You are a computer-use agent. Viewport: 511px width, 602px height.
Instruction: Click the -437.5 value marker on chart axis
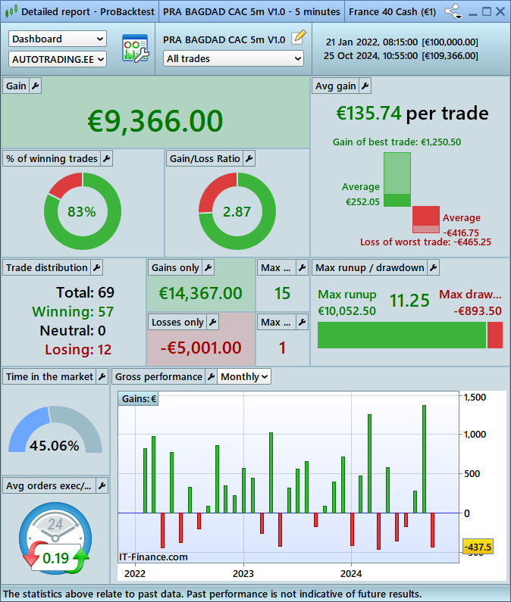pos(478,547)
